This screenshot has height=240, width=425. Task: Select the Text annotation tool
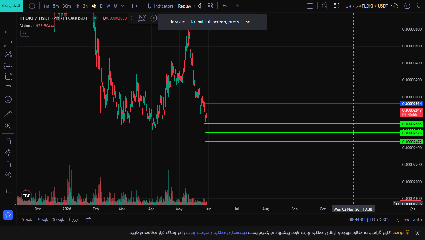[x=8, y=88]
